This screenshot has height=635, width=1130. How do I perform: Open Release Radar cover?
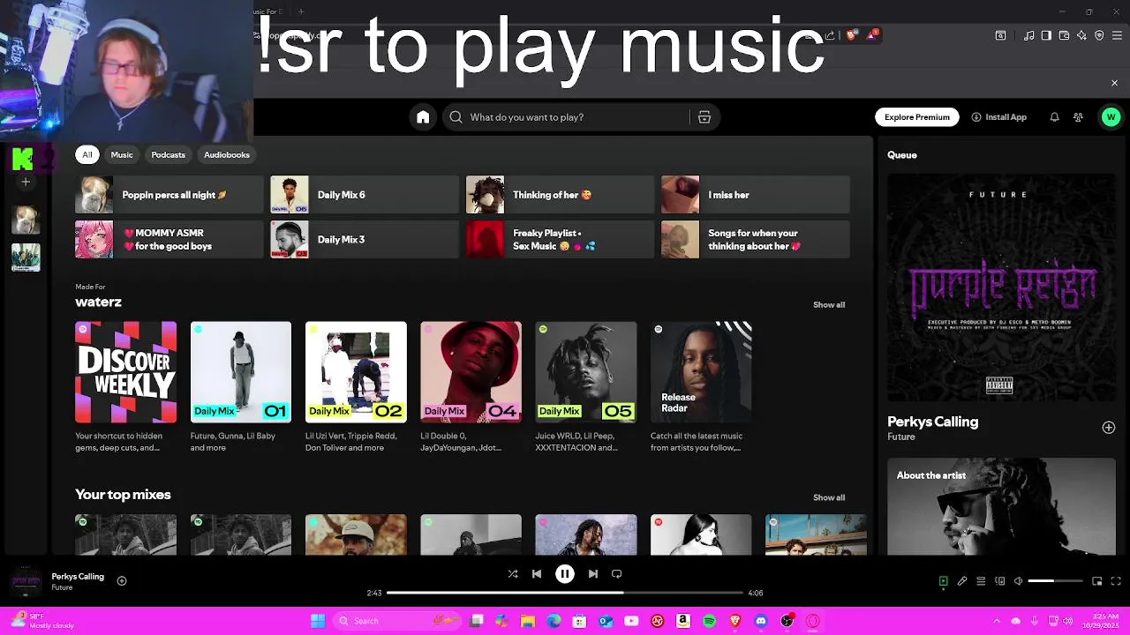click(701, 372)
